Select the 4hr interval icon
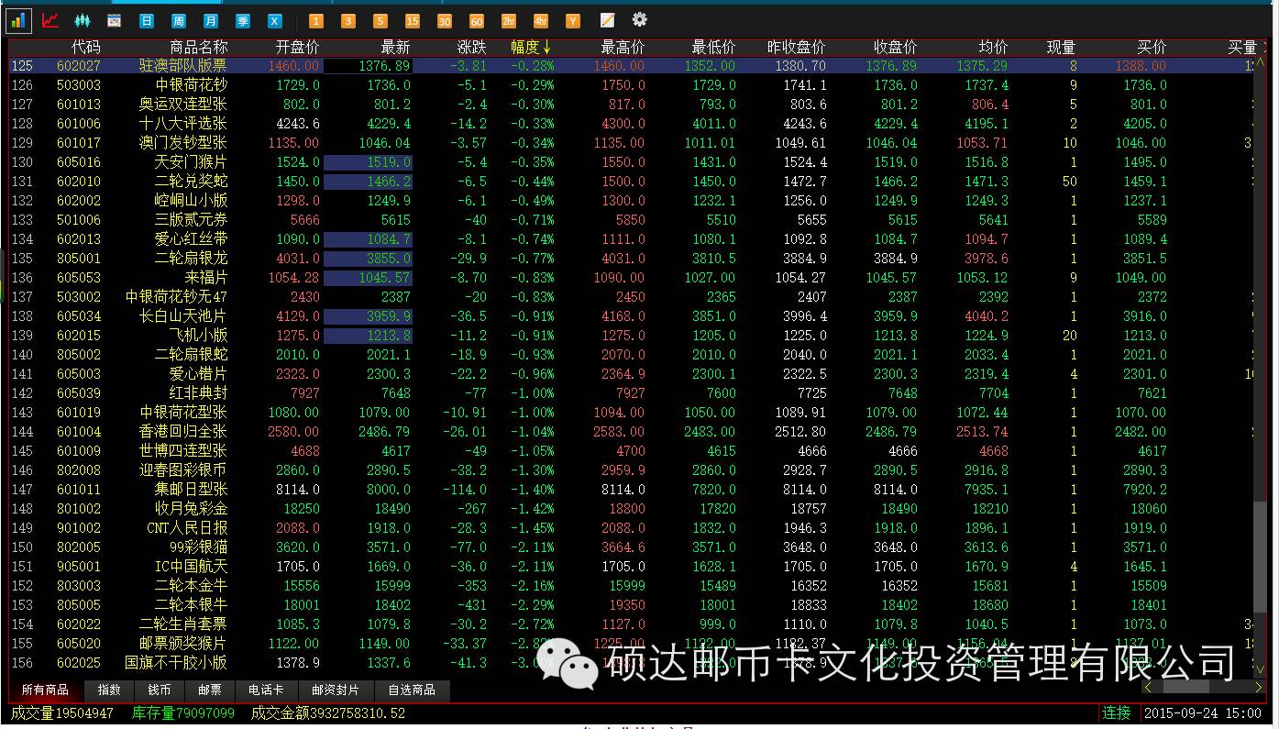Screen dimensions: 1279x729 [541, 20]
